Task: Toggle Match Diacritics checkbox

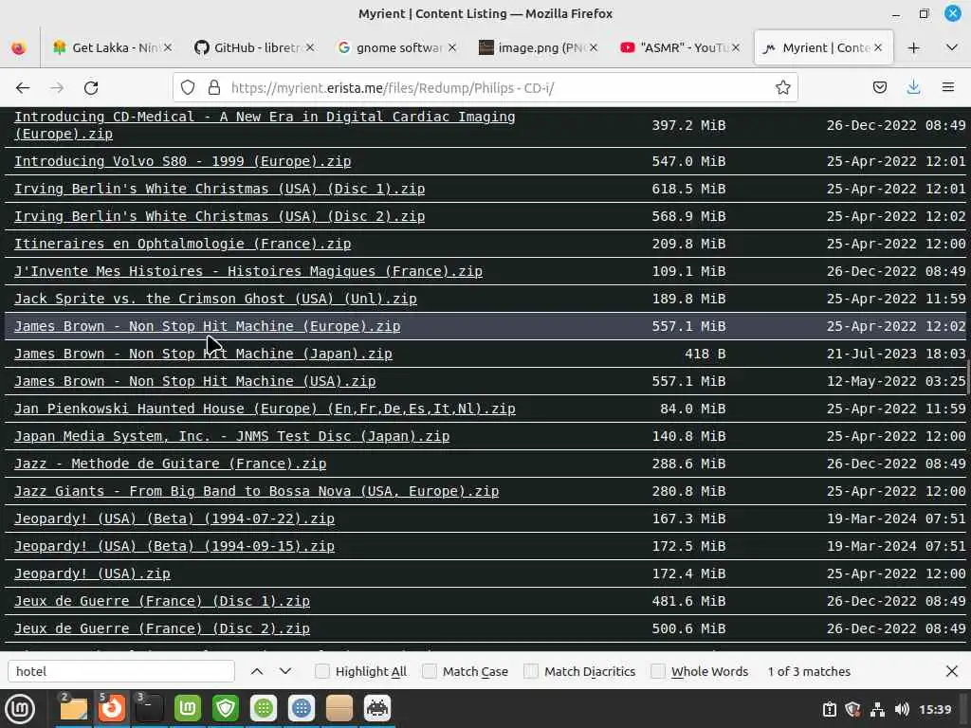Action: point(531,671)
